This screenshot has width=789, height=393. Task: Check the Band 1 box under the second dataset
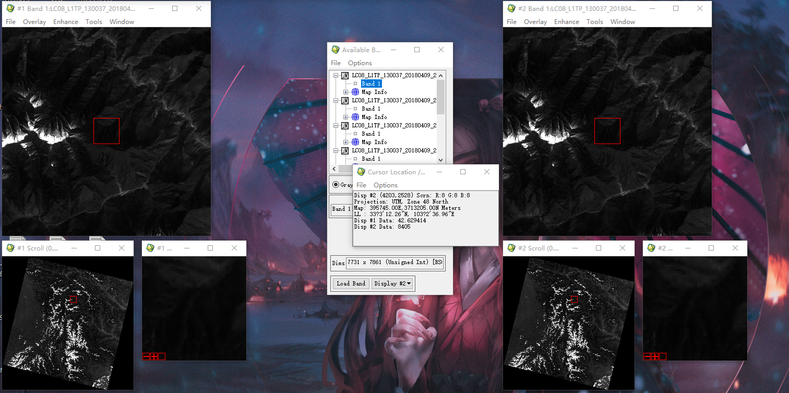click(x=355, y=109)
